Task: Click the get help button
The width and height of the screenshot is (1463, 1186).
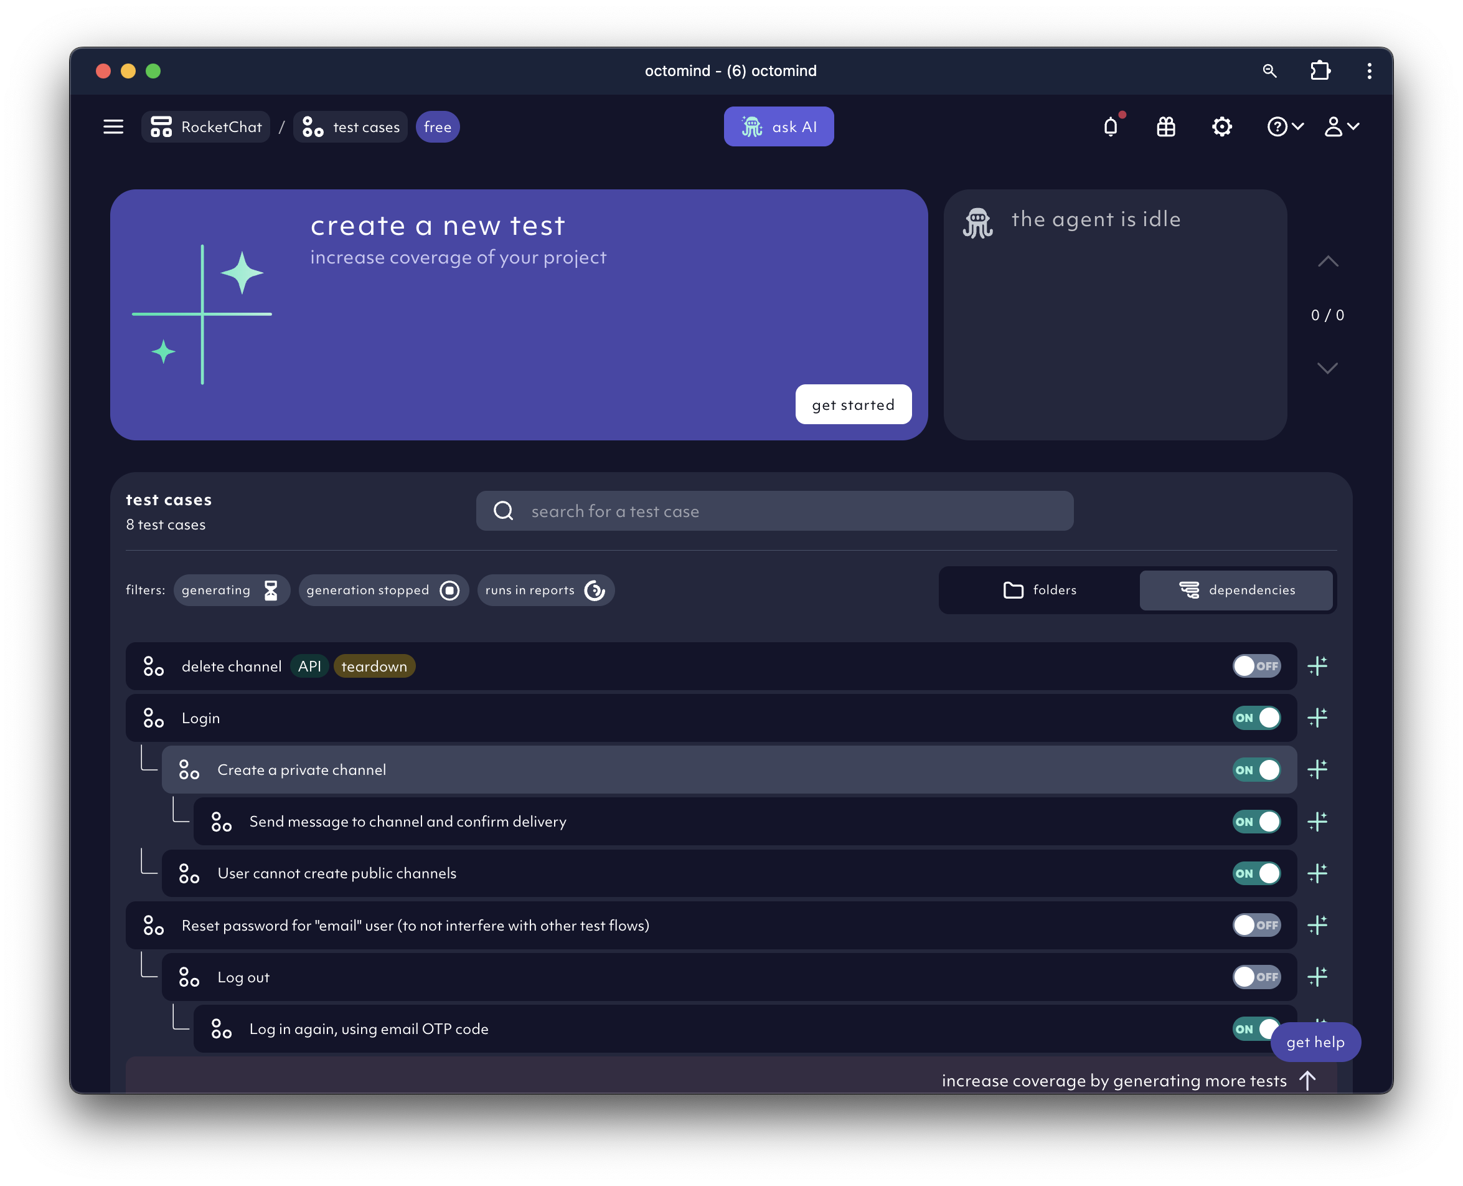Action: [1315, 1043]
